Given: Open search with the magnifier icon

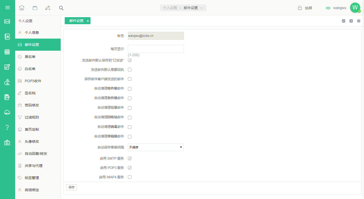Looking at the screenshot, I should (61, 8).
